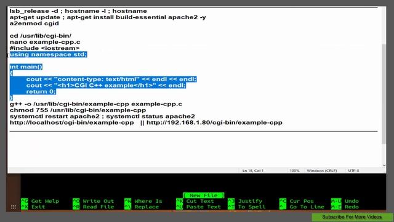
Task: Click nano's 'Read File' shortcut
Action: [x=93, y=207]
